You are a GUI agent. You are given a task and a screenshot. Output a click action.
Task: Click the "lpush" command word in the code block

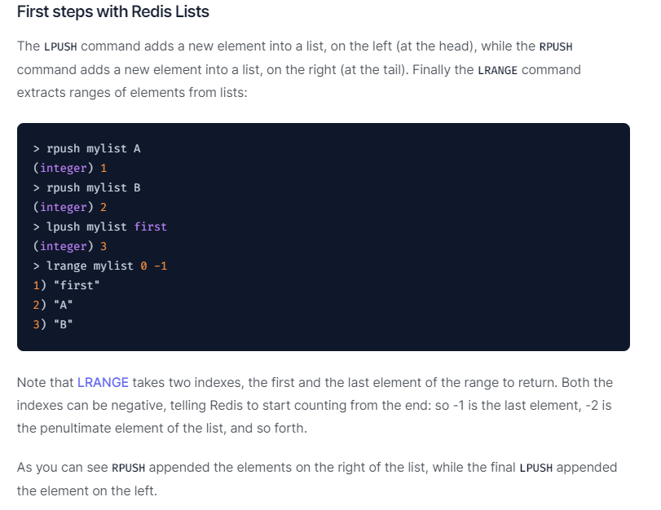click(63, 226)
